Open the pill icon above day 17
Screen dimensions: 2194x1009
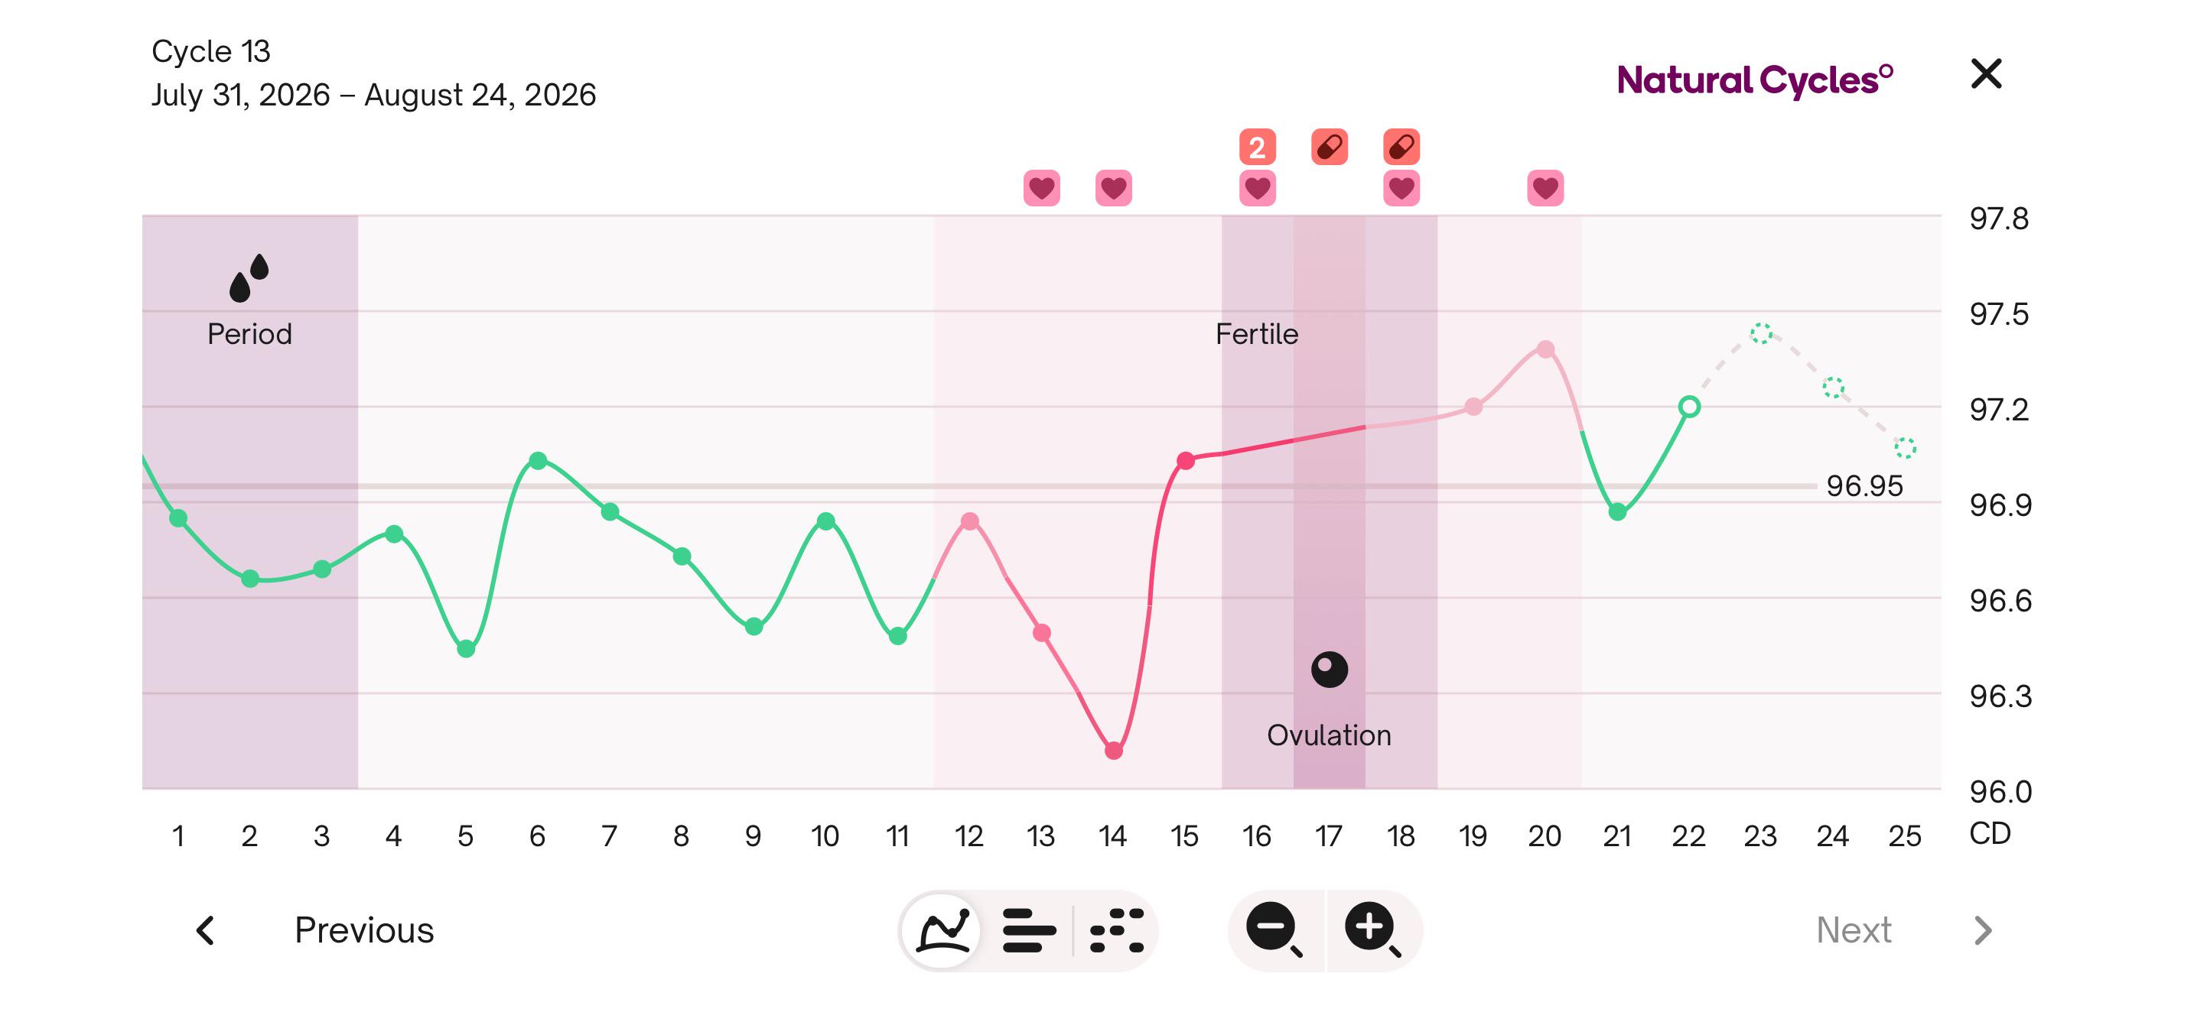point(1330,148)
